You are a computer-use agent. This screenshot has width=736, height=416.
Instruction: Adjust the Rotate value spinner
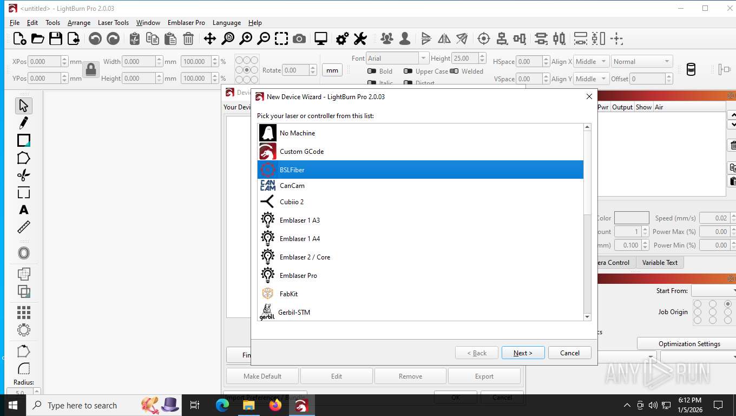click(313, 70)
